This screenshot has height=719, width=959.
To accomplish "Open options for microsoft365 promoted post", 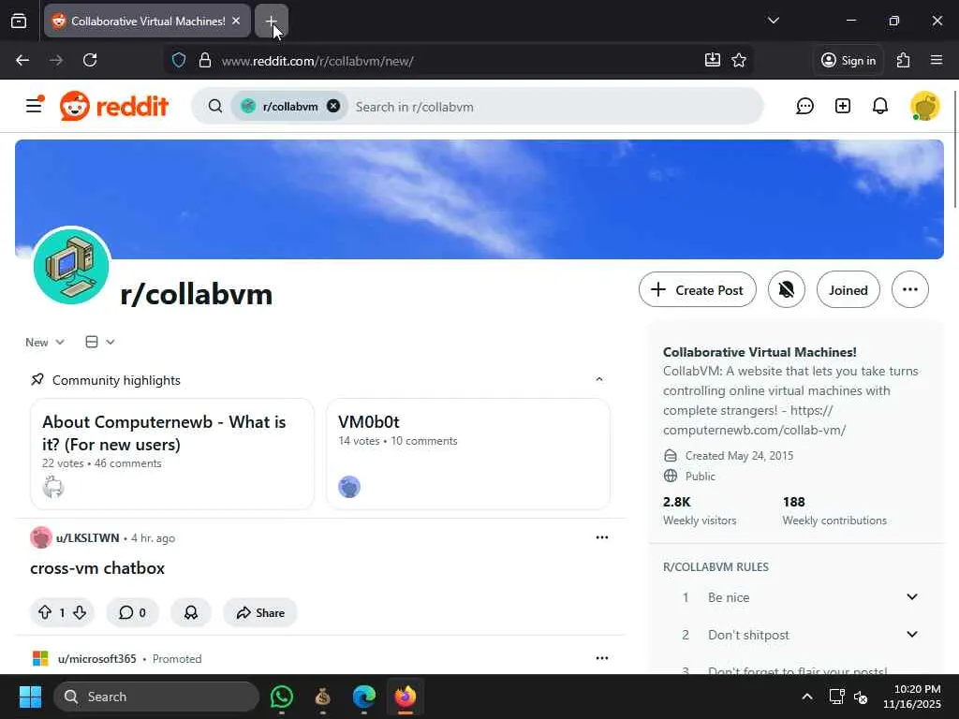I will pyautogui.click(x=602, y=658).
